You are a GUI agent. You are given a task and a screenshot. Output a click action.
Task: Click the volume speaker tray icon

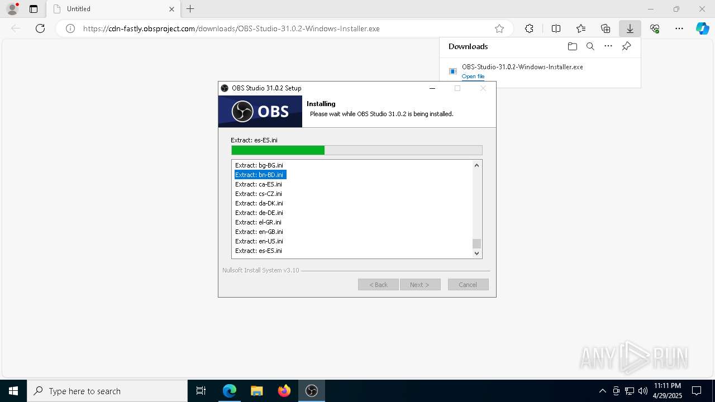pos(643,391)
